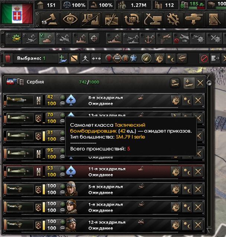This screenshot has width=226, height=237.
Task: Open the Italian flag country view
Action: pyautogui.click(x=17, y=14)
